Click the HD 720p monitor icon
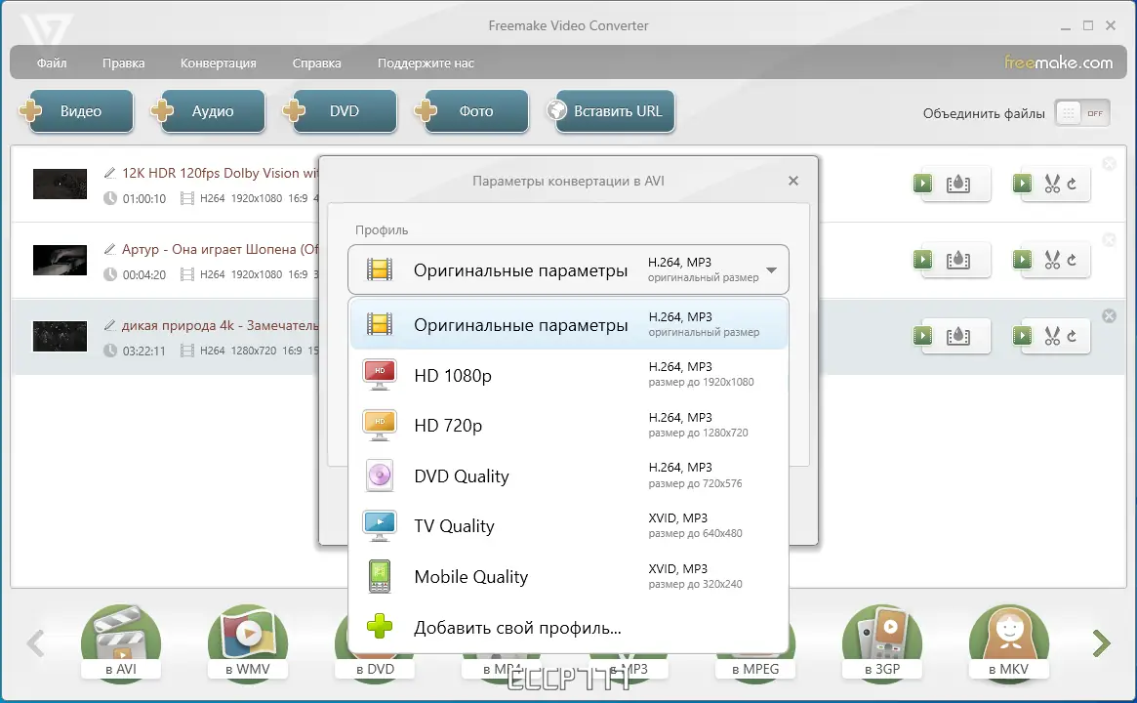Viewport: 1137px width, 703px height. point(380,425)
